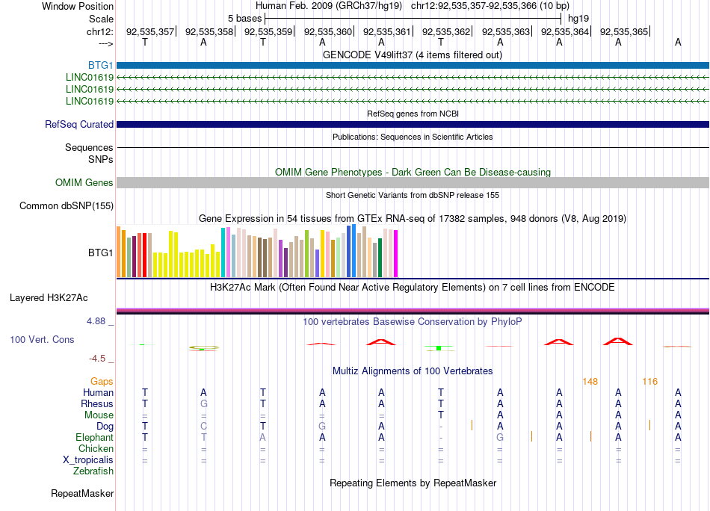Viewport: 710px width, 511px height.
Task: Open Multiz Alignments of 100 Vertebrates title
Action: tap(413, 371)
